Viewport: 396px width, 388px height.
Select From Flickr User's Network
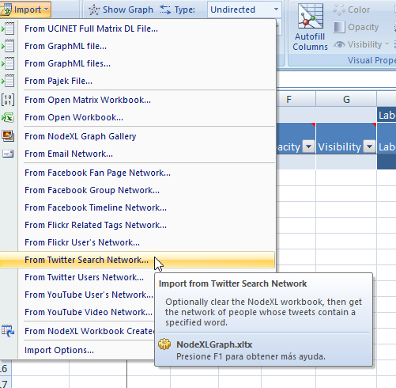[137, 242]
